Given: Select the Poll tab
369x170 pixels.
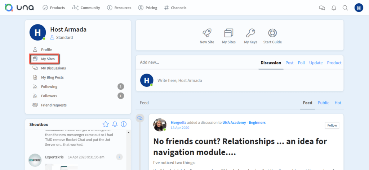Looking at the screenshot, I should pyautogui.click(x=302, y=63).
